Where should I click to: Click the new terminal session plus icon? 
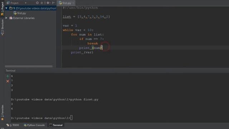8,76
